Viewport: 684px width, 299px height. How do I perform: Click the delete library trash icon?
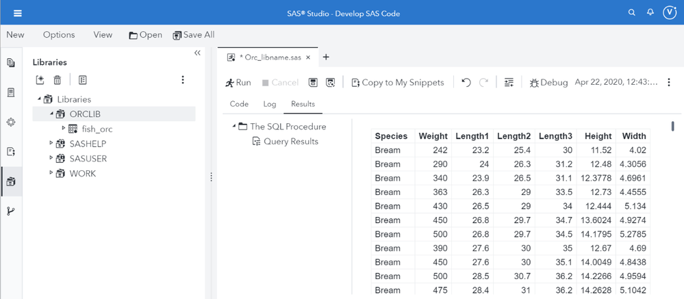[x=58, y=80]
